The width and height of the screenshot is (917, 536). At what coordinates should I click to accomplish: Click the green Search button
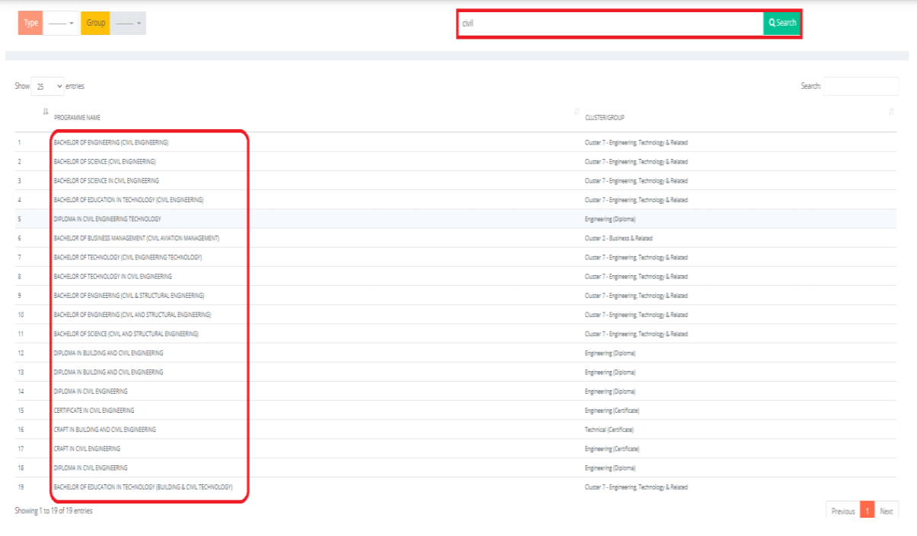pyautogui.click(x=782, y=23)
